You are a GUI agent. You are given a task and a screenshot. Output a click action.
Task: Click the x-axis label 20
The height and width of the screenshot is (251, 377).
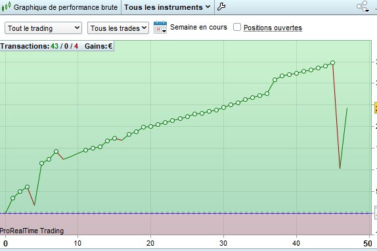(x=150, y=243)
